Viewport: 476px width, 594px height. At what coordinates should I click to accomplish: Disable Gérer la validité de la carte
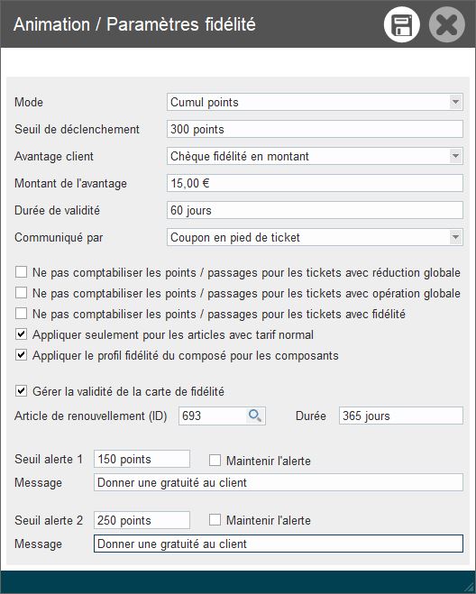pyautogui.click(x=22, y=391)
